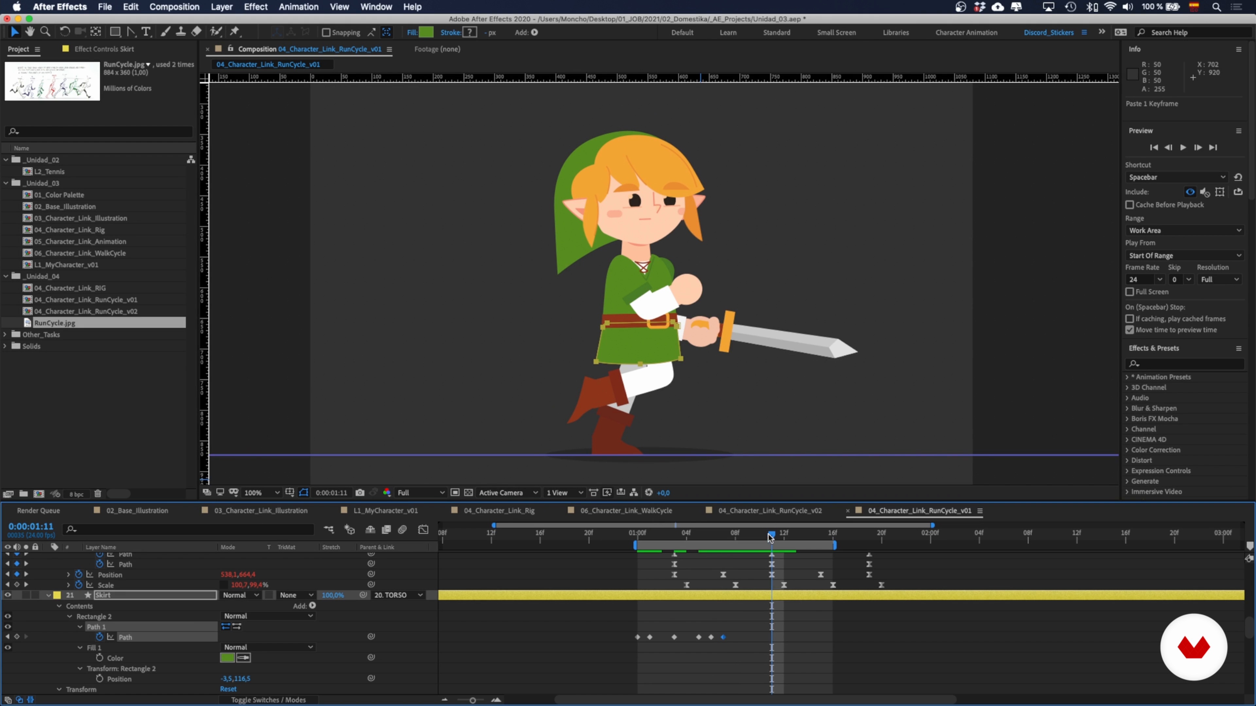Open the Effect menu

255,7
